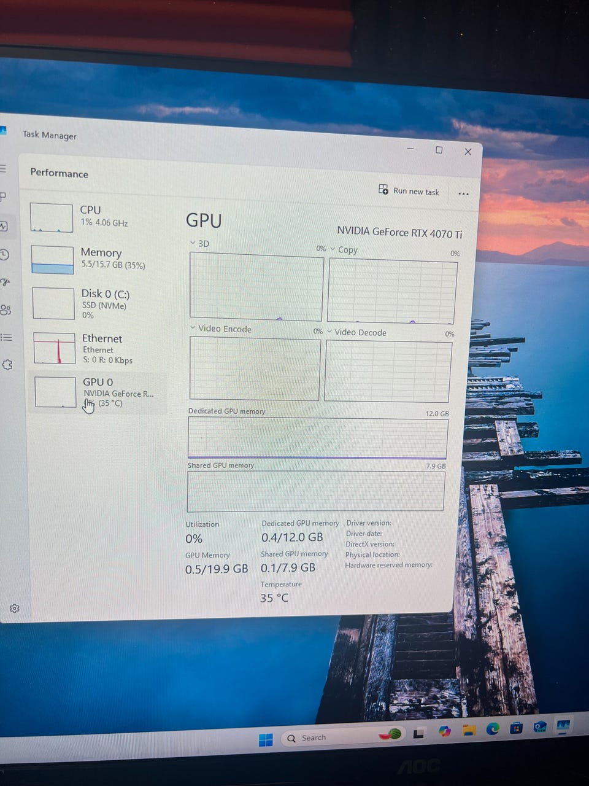This screenshot has width=589, height=786.
Task: Open the Startup apps page icon
Action: (x=5, y=282)
